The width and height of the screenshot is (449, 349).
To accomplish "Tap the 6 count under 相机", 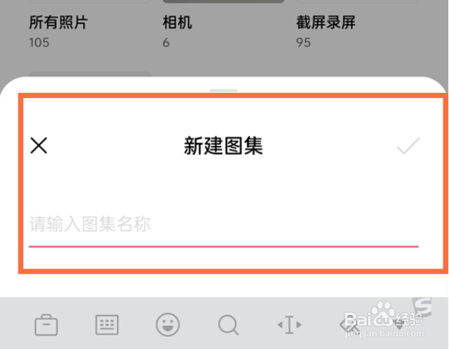I will click(166, 43).
